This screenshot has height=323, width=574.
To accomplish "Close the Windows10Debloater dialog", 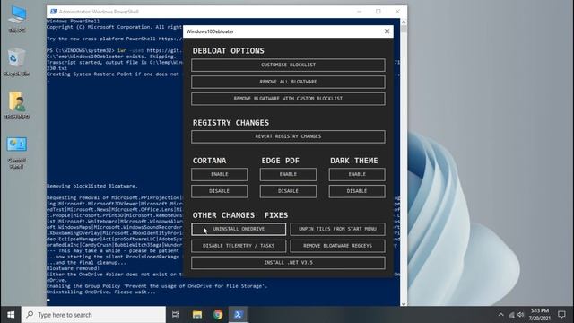I will tap(387, 31).
